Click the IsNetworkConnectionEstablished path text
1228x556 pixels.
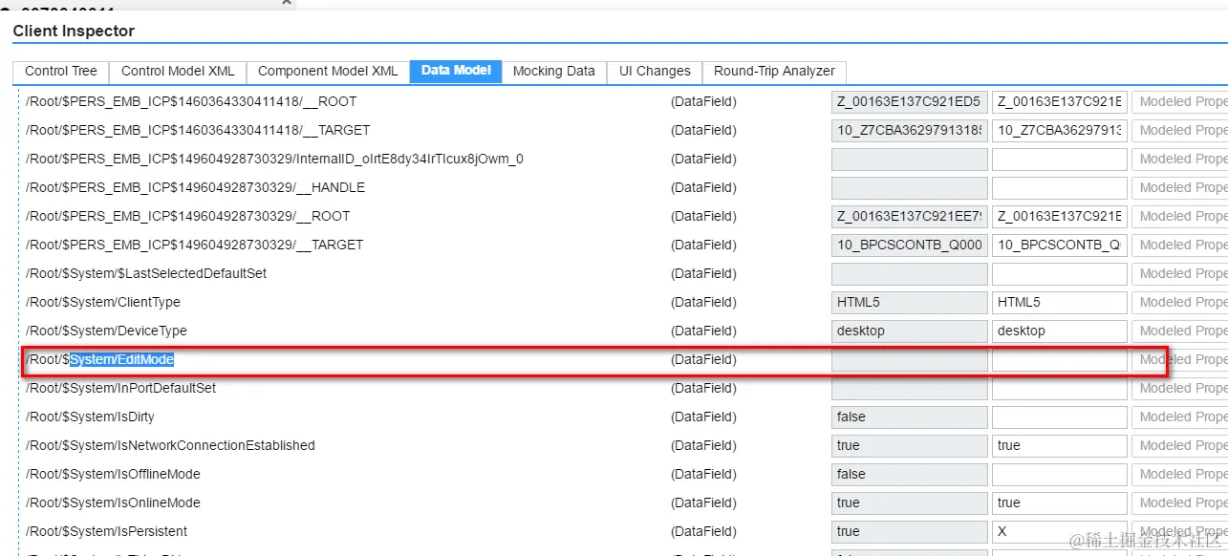170,445
